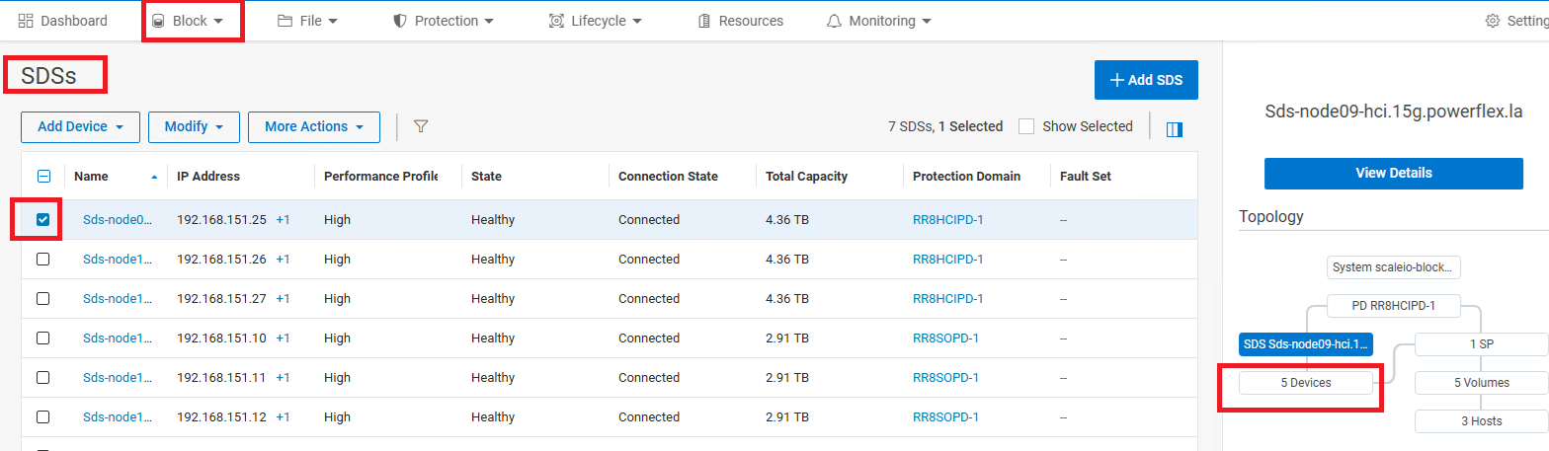Enable the Show Selected checkbox
The image size is (1549, 451).
coord(1026,126)
